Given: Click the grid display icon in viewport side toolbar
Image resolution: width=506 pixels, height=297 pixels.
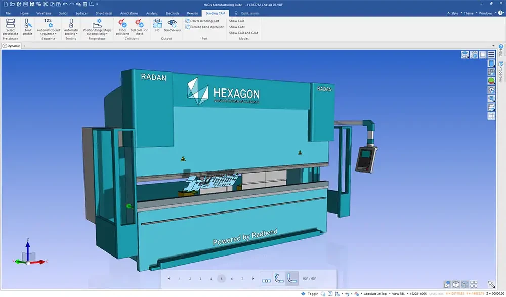Looking at the screenshot, I should (491, 115).
